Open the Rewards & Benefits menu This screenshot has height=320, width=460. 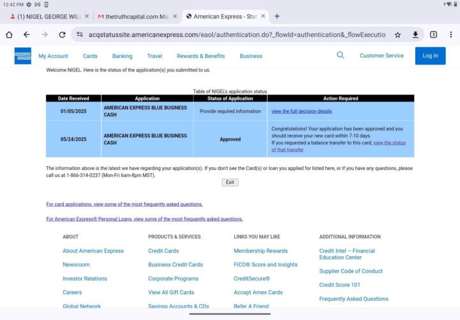coord(201,56)
